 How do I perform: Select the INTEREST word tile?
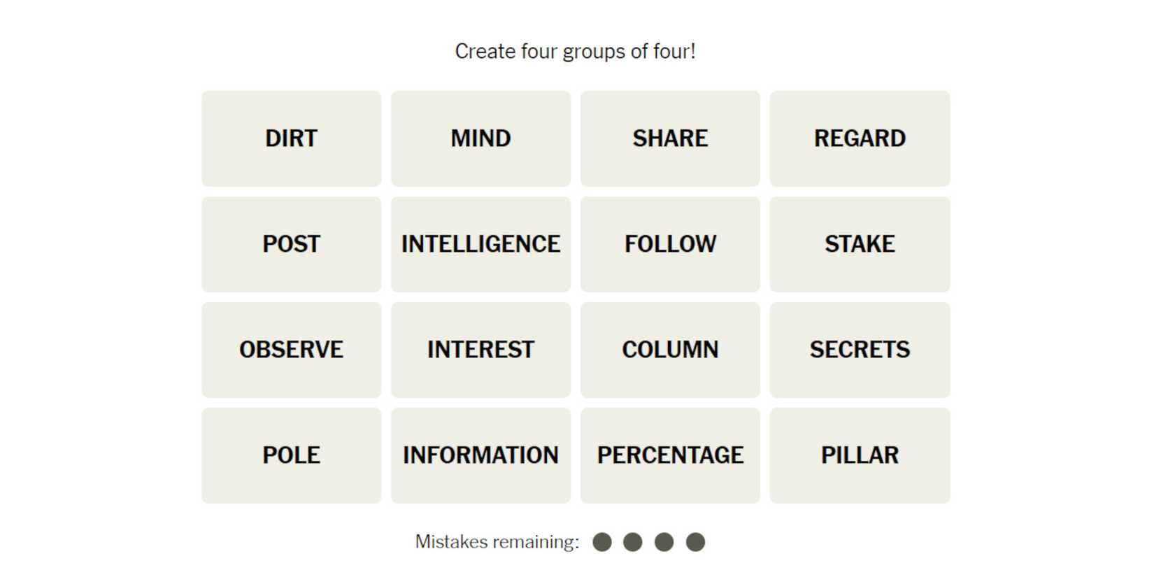point(480,350)
